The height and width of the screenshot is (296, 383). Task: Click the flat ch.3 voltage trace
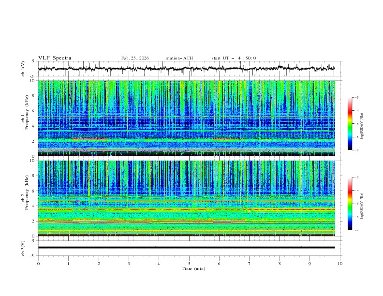click(x=186, y=248)
